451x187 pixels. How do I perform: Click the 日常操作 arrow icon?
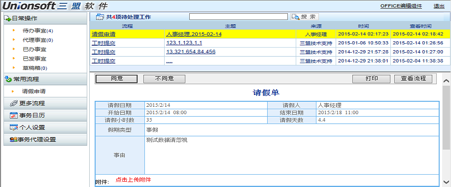coord(7,19)
